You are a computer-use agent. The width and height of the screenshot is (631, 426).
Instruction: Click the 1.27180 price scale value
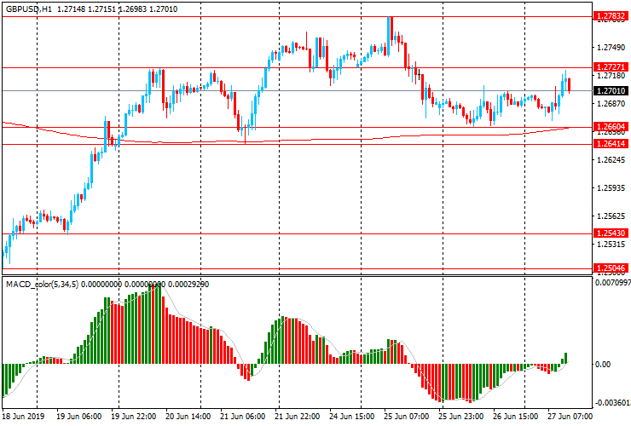click(x=611, y=76)
